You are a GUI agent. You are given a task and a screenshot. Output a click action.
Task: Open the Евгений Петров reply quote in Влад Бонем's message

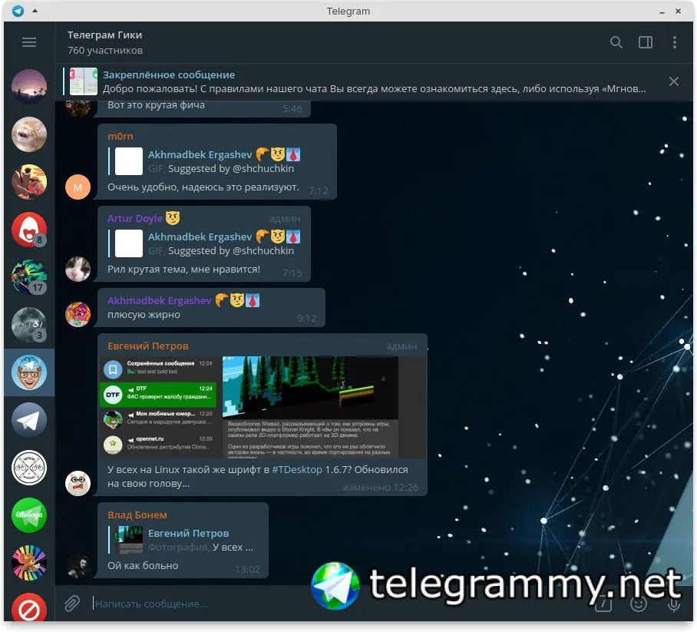(x=182, y=540)
